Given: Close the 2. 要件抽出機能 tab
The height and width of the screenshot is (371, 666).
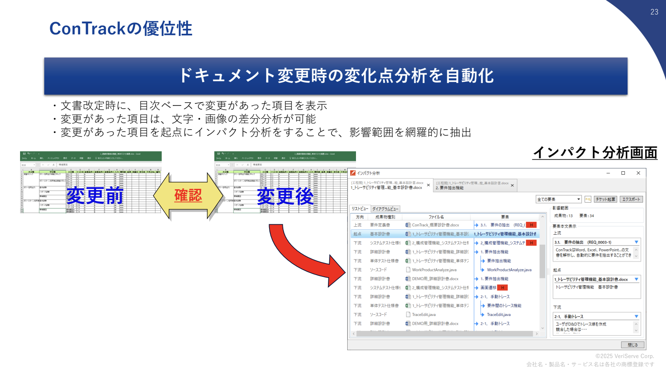Looking at the screenshot, I should [512, 185].
